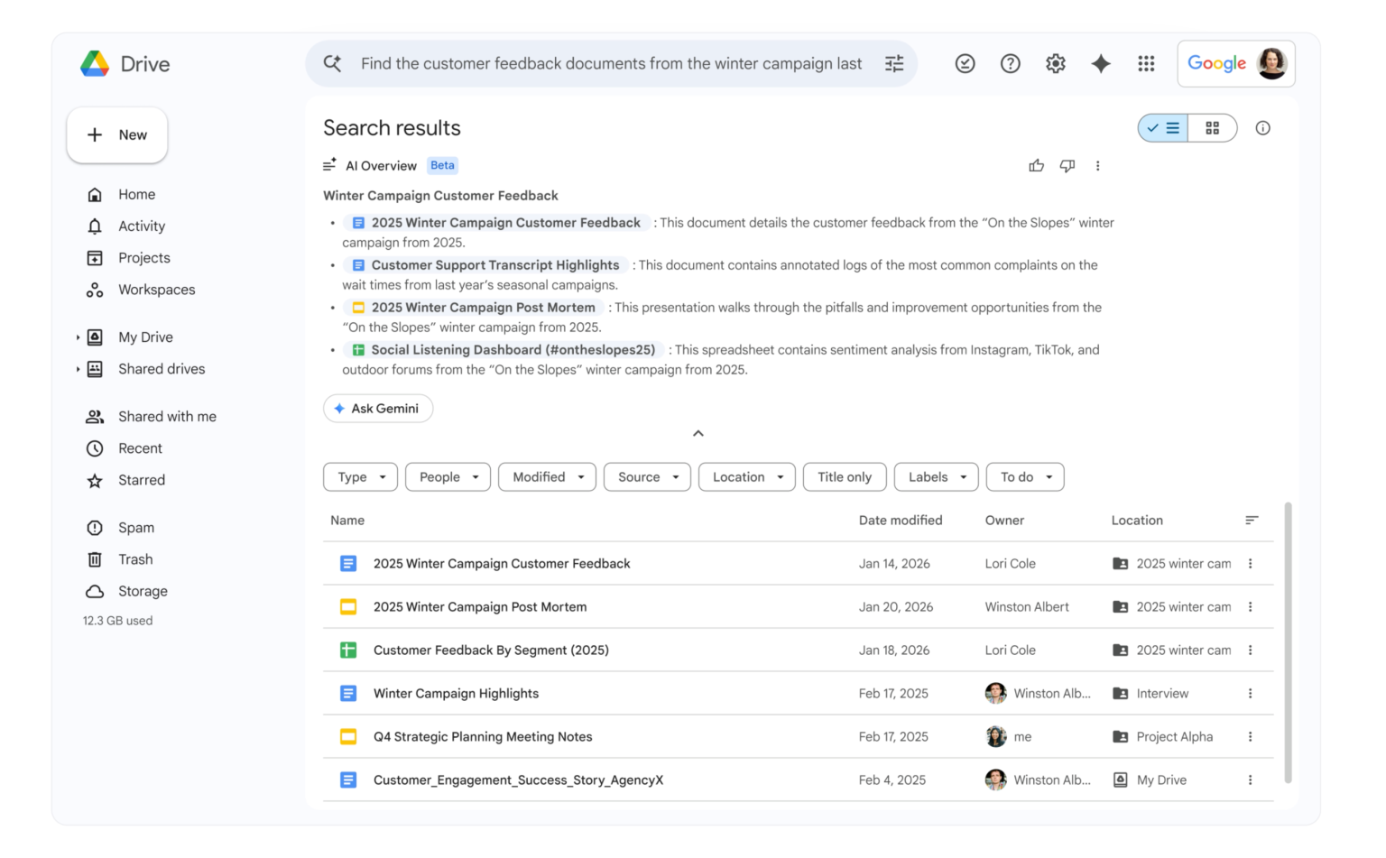Switch to grid view layout
The image size is (1386, 858).
click(x=1212, y=128)
